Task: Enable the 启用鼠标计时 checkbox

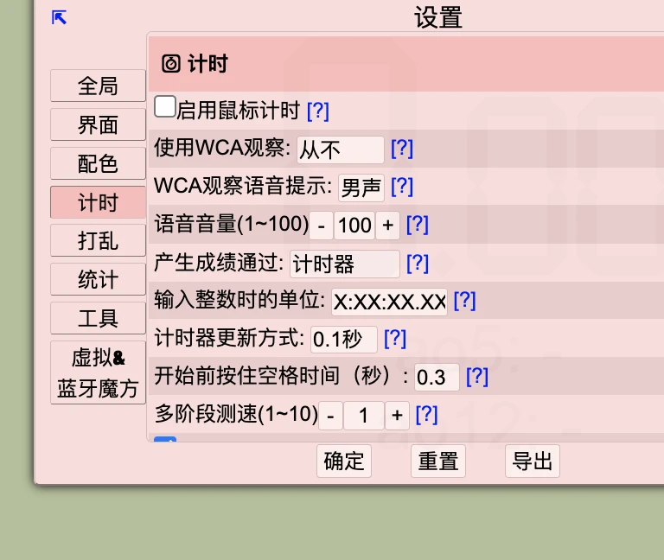Action: coord(165,106)
